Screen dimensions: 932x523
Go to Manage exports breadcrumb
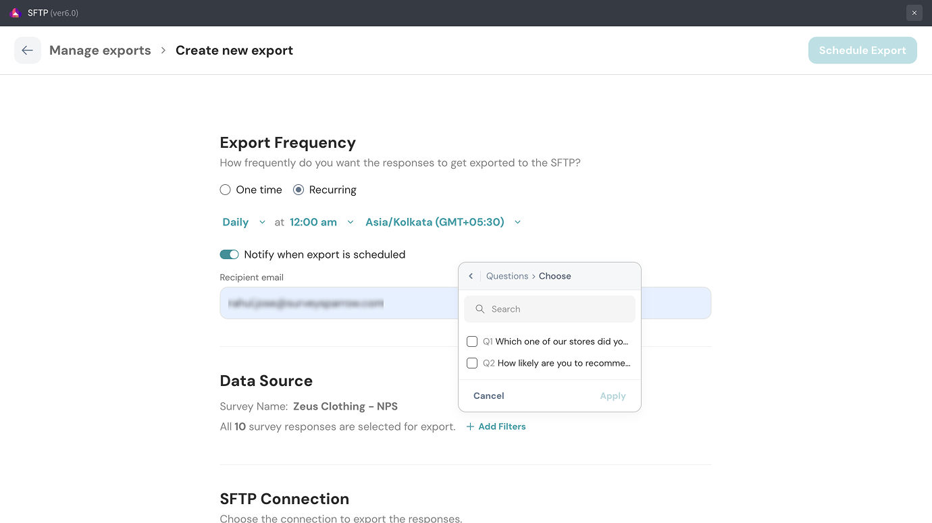(100, 51)
